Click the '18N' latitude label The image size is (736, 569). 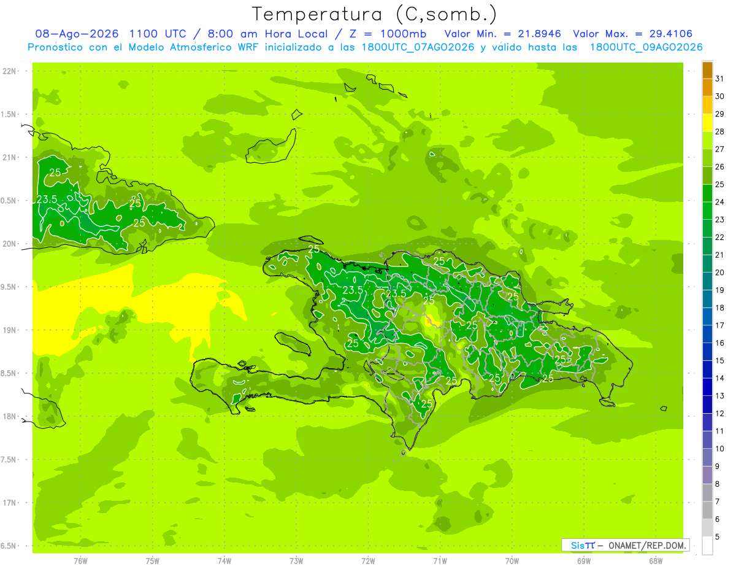tap(9, 416)
